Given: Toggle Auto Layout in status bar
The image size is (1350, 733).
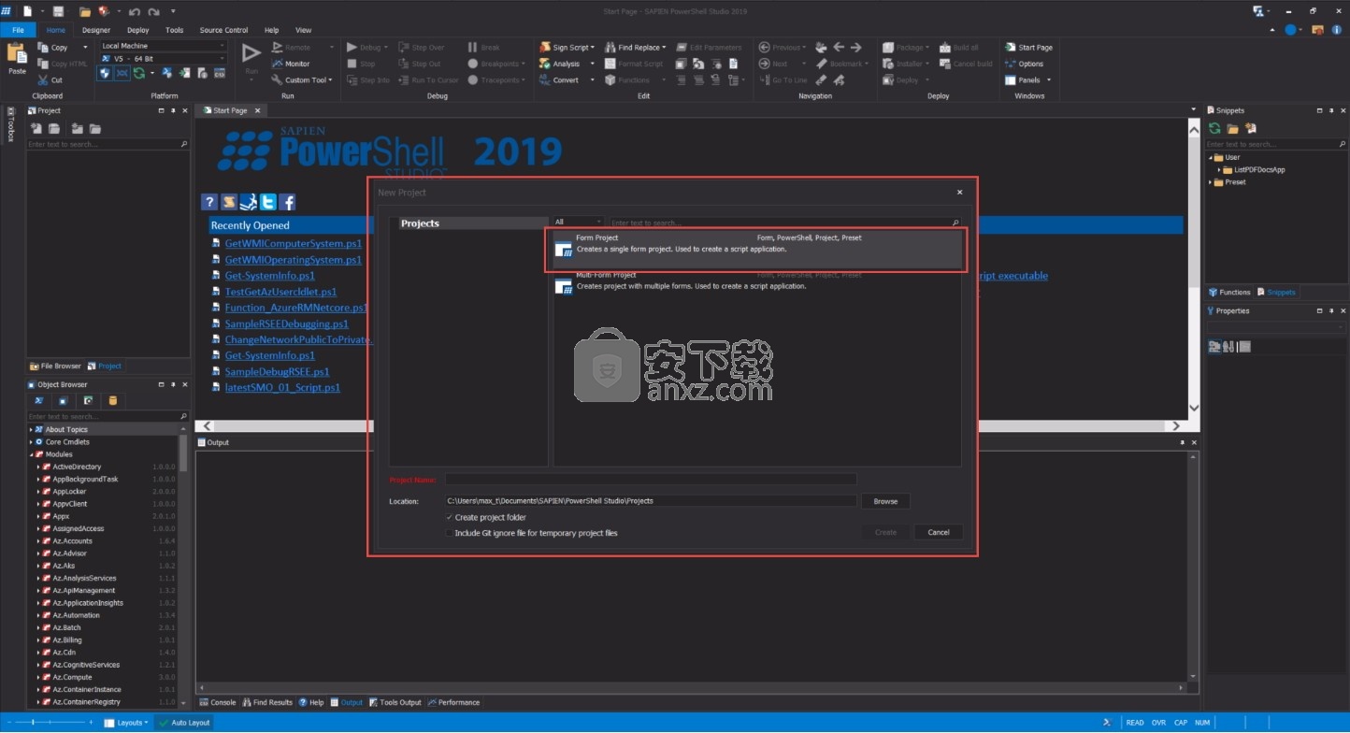Looking at the screenshot, I should point(183,723).
